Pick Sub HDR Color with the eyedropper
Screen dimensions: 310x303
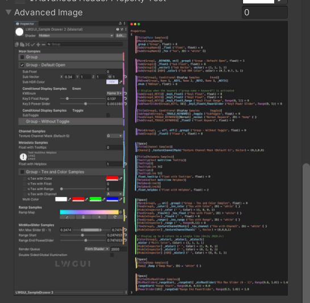click(x=120, y=82)
